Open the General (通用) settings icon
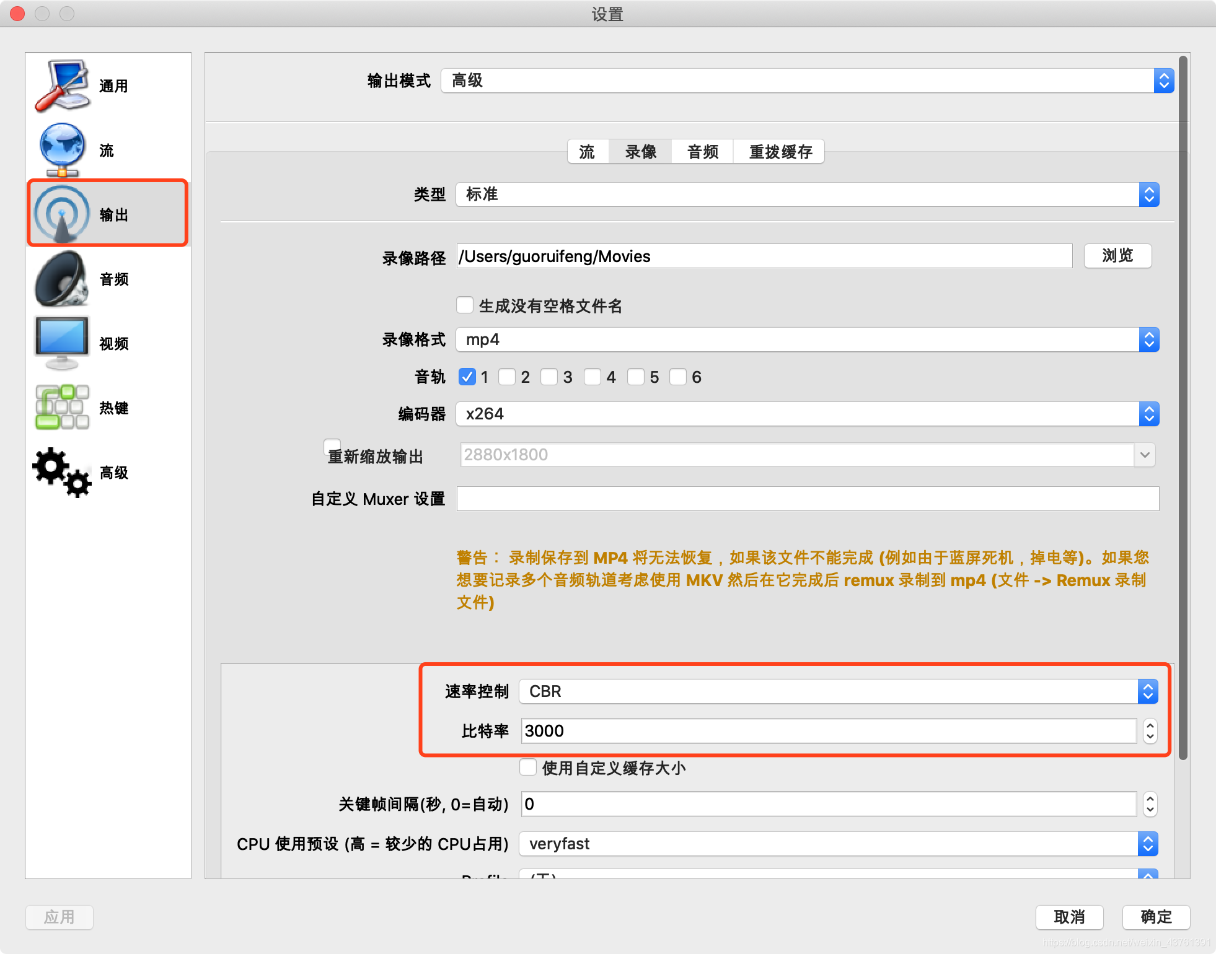The image size is (1216, 954). tap(62, 85)
